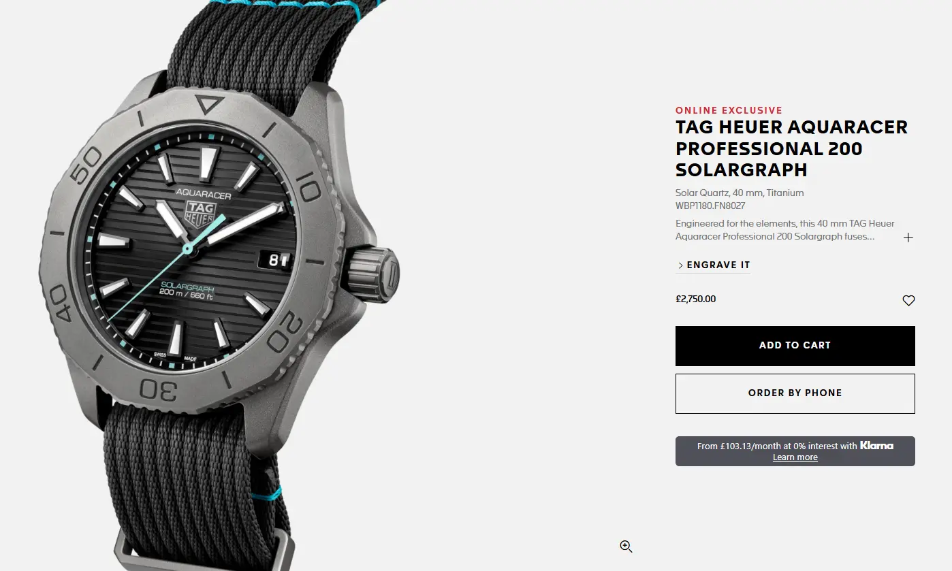The width and height of the screenshot is (952, 571).
Task: Click the Klarna logo in the banner
Action: click(876, 446)
